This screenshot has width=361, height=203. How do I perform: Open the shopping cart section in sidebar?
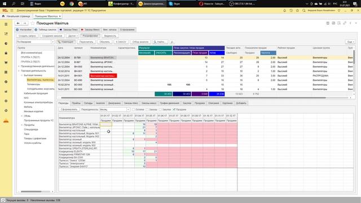pyautogui.click(x=6, y=63)
